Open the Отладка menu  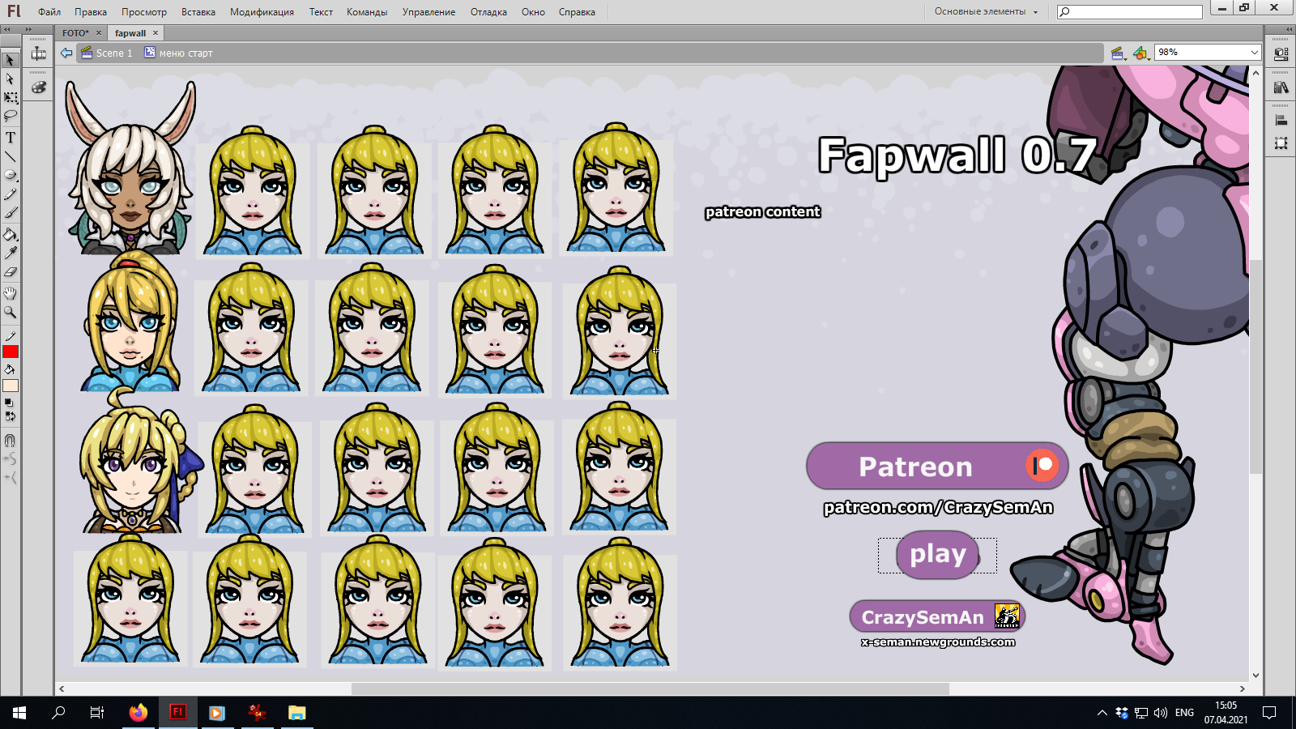[x=488, y=12]
